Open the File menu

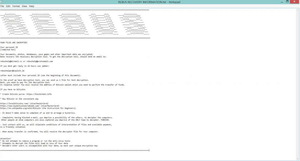(2, 6)
